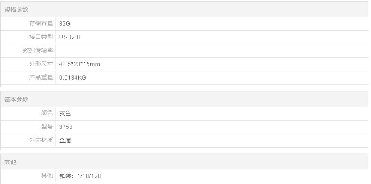Viewport: 371px width, 184px height.
Task: Click the USB2.0 interface value
Action: (70, 37)
